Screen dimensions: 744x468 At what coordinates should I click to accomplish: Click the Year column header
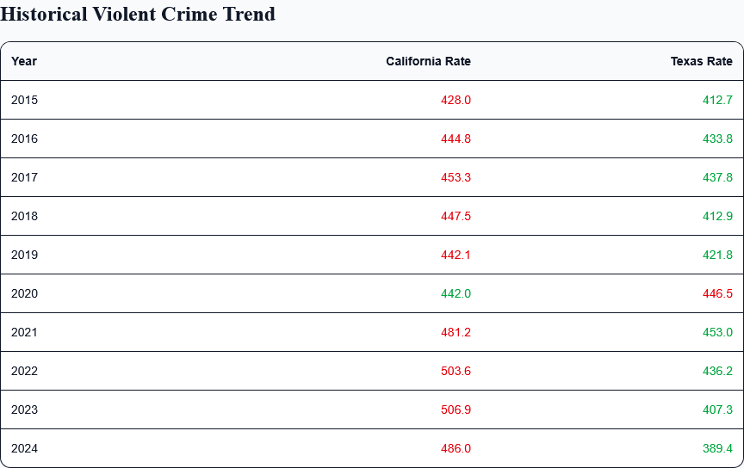pyautogui.click(x=24, y=61)
